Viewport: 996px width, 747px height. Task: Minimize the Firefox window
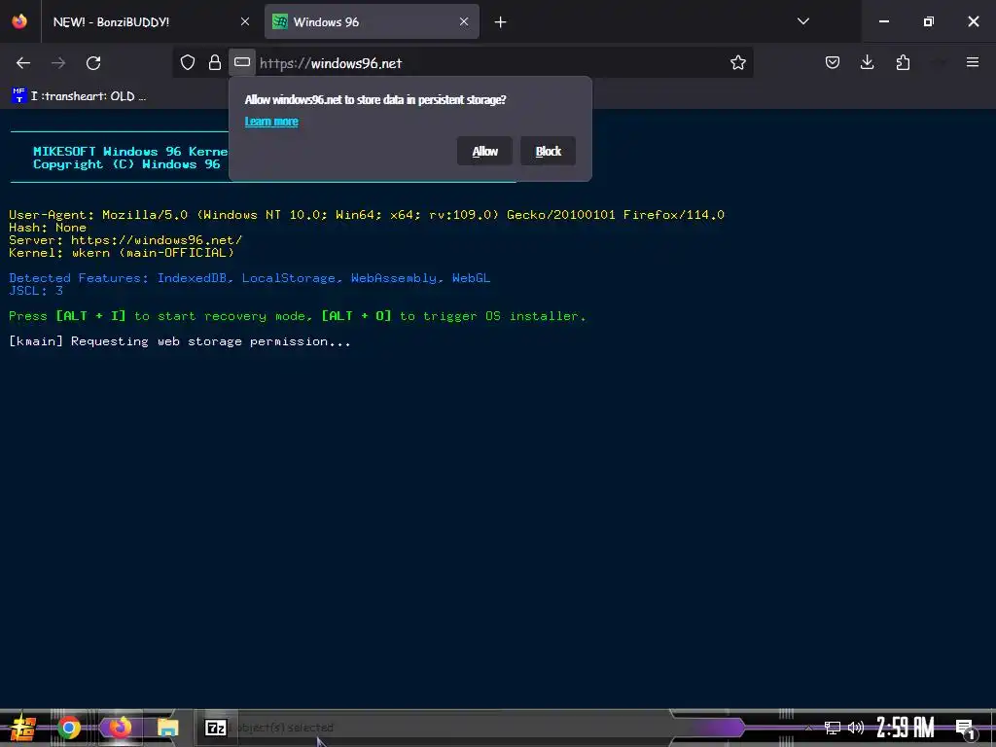883,21
